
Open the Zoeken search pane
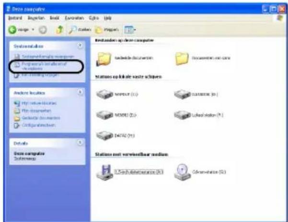80,30
